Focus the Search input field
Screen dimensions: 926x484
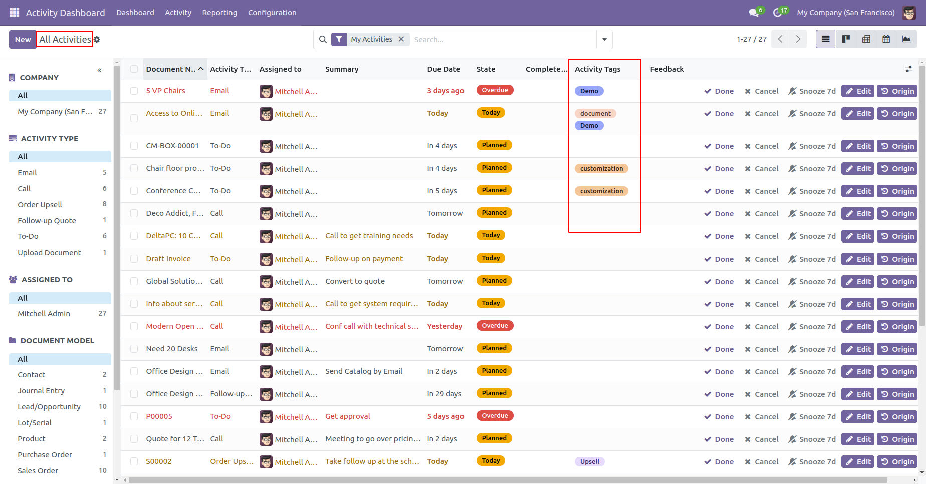(503, 39)
